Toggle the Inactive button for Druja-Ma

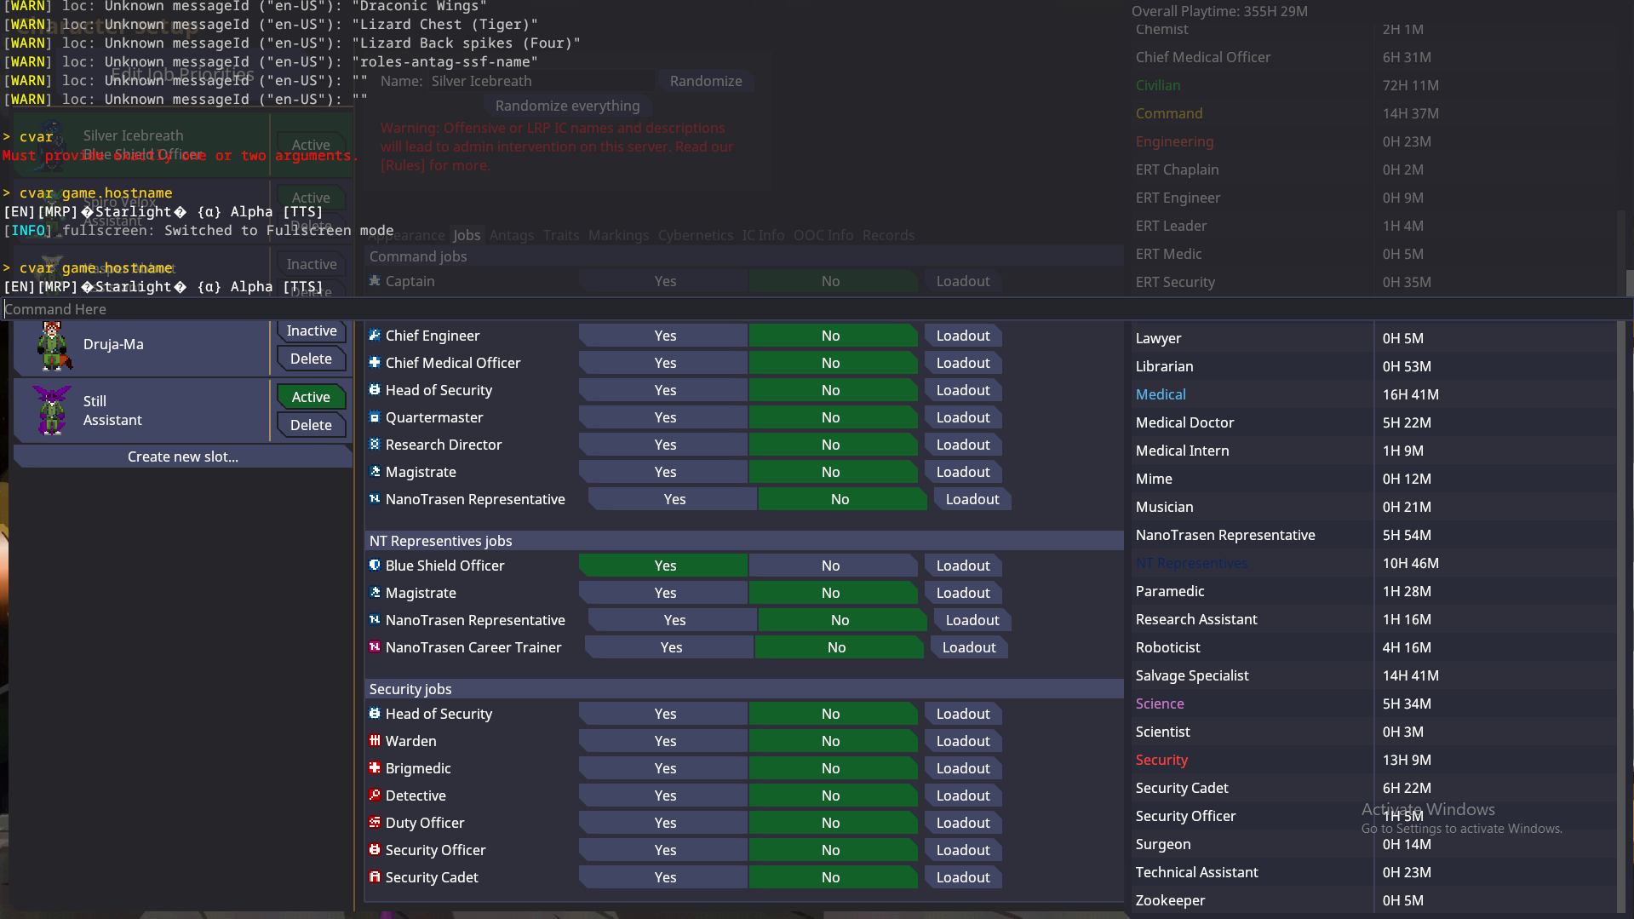point(311,331)
